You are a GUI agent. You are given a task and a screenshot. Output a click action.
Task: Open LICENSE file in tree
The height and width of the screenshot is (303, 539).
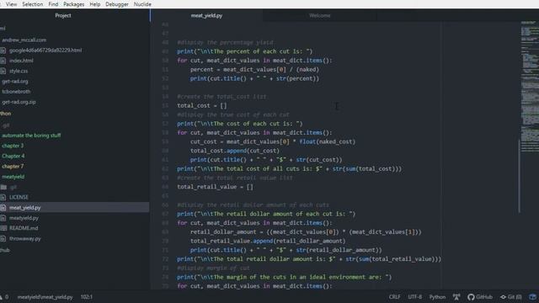pos(19,197)
